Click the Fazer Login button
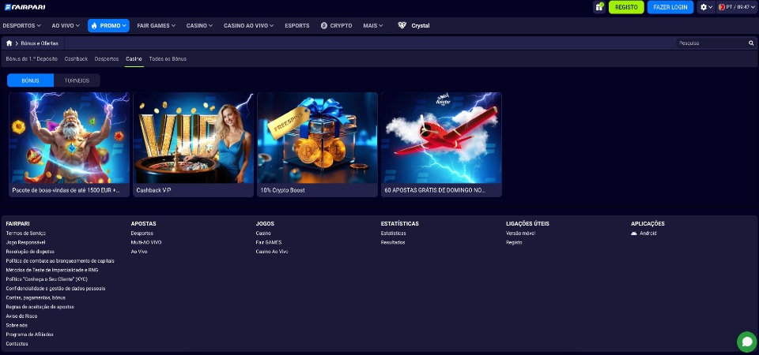Screen dimensions: 759x355 (x=670, y=7)
